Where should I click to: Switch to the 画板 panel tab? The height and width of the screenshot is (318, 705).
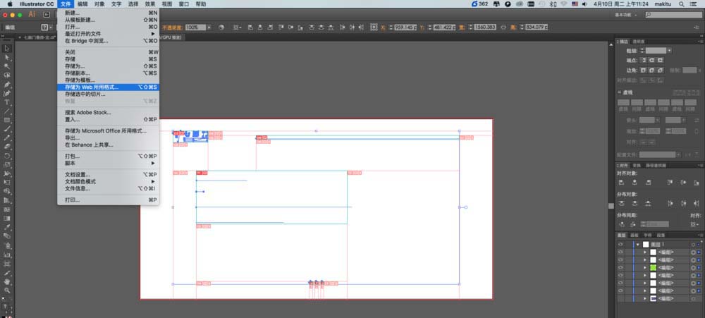[634, 235]
